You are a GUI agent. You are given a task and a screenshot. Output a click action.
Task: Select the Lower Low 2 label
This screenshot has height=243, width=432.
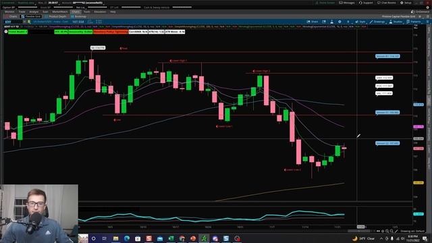pyautogui.click(x=292, y=170)
